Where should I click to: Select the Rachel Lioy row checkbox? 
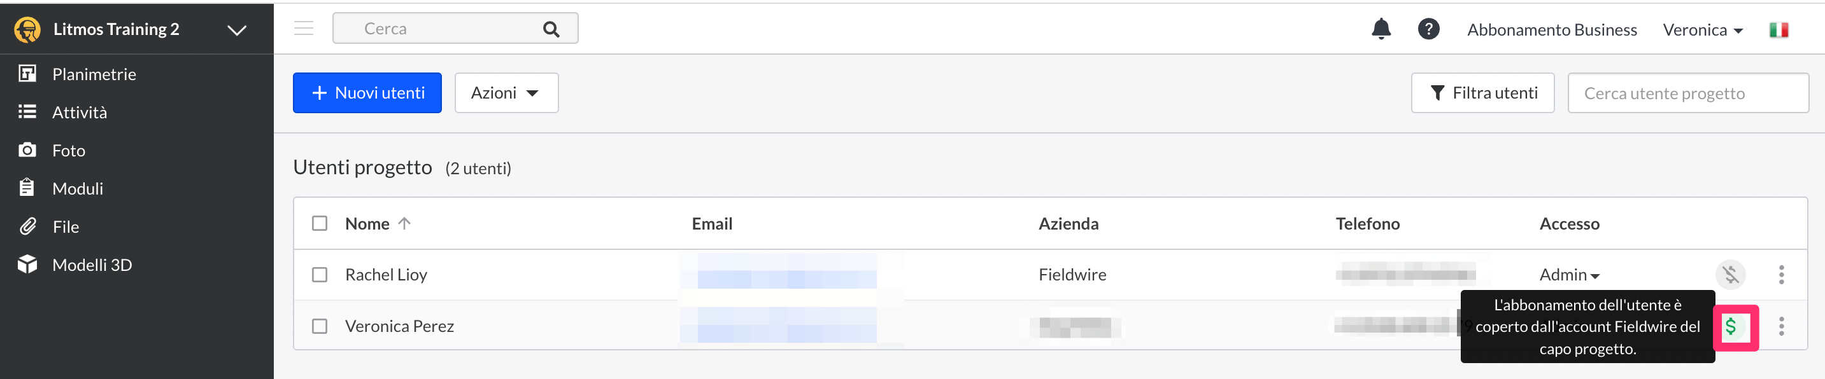320,274
